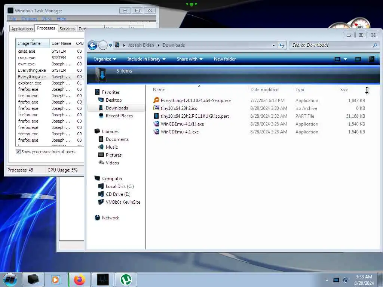Switch to Processes tab in Task Manager
This screenshot has height=287, width=383.
pos(46,28)
